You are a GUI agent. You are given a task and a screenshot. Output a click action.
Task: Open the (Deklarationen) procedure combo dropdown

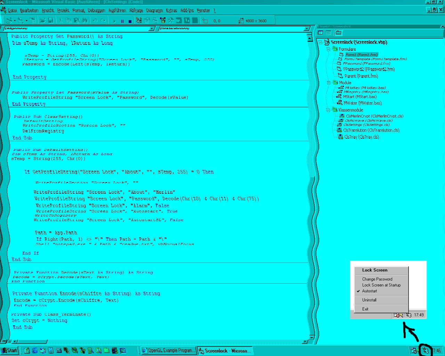coord(306,29)
